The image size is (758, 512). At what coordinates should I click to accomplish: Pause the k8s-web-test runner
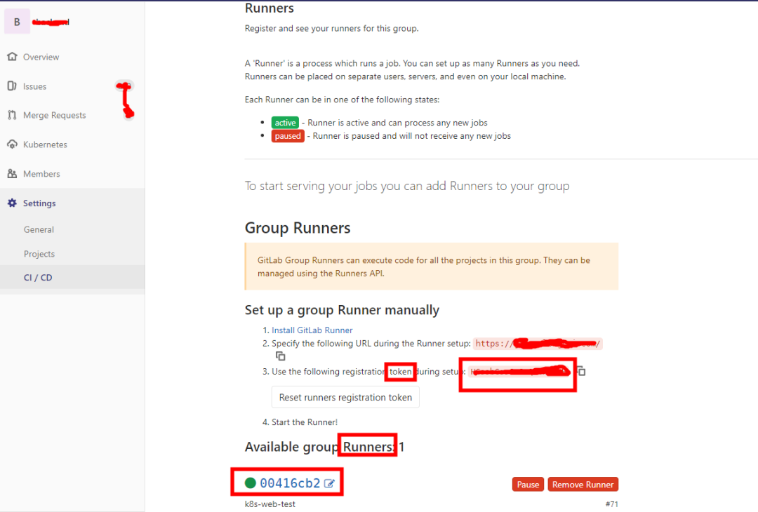pyautogui.click(x=528, y=485)
